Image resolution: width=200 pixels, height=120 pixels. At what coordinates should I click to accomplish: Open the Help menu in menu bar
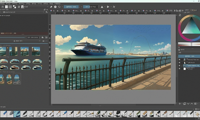pyautogui.click(x=58, y=3)
